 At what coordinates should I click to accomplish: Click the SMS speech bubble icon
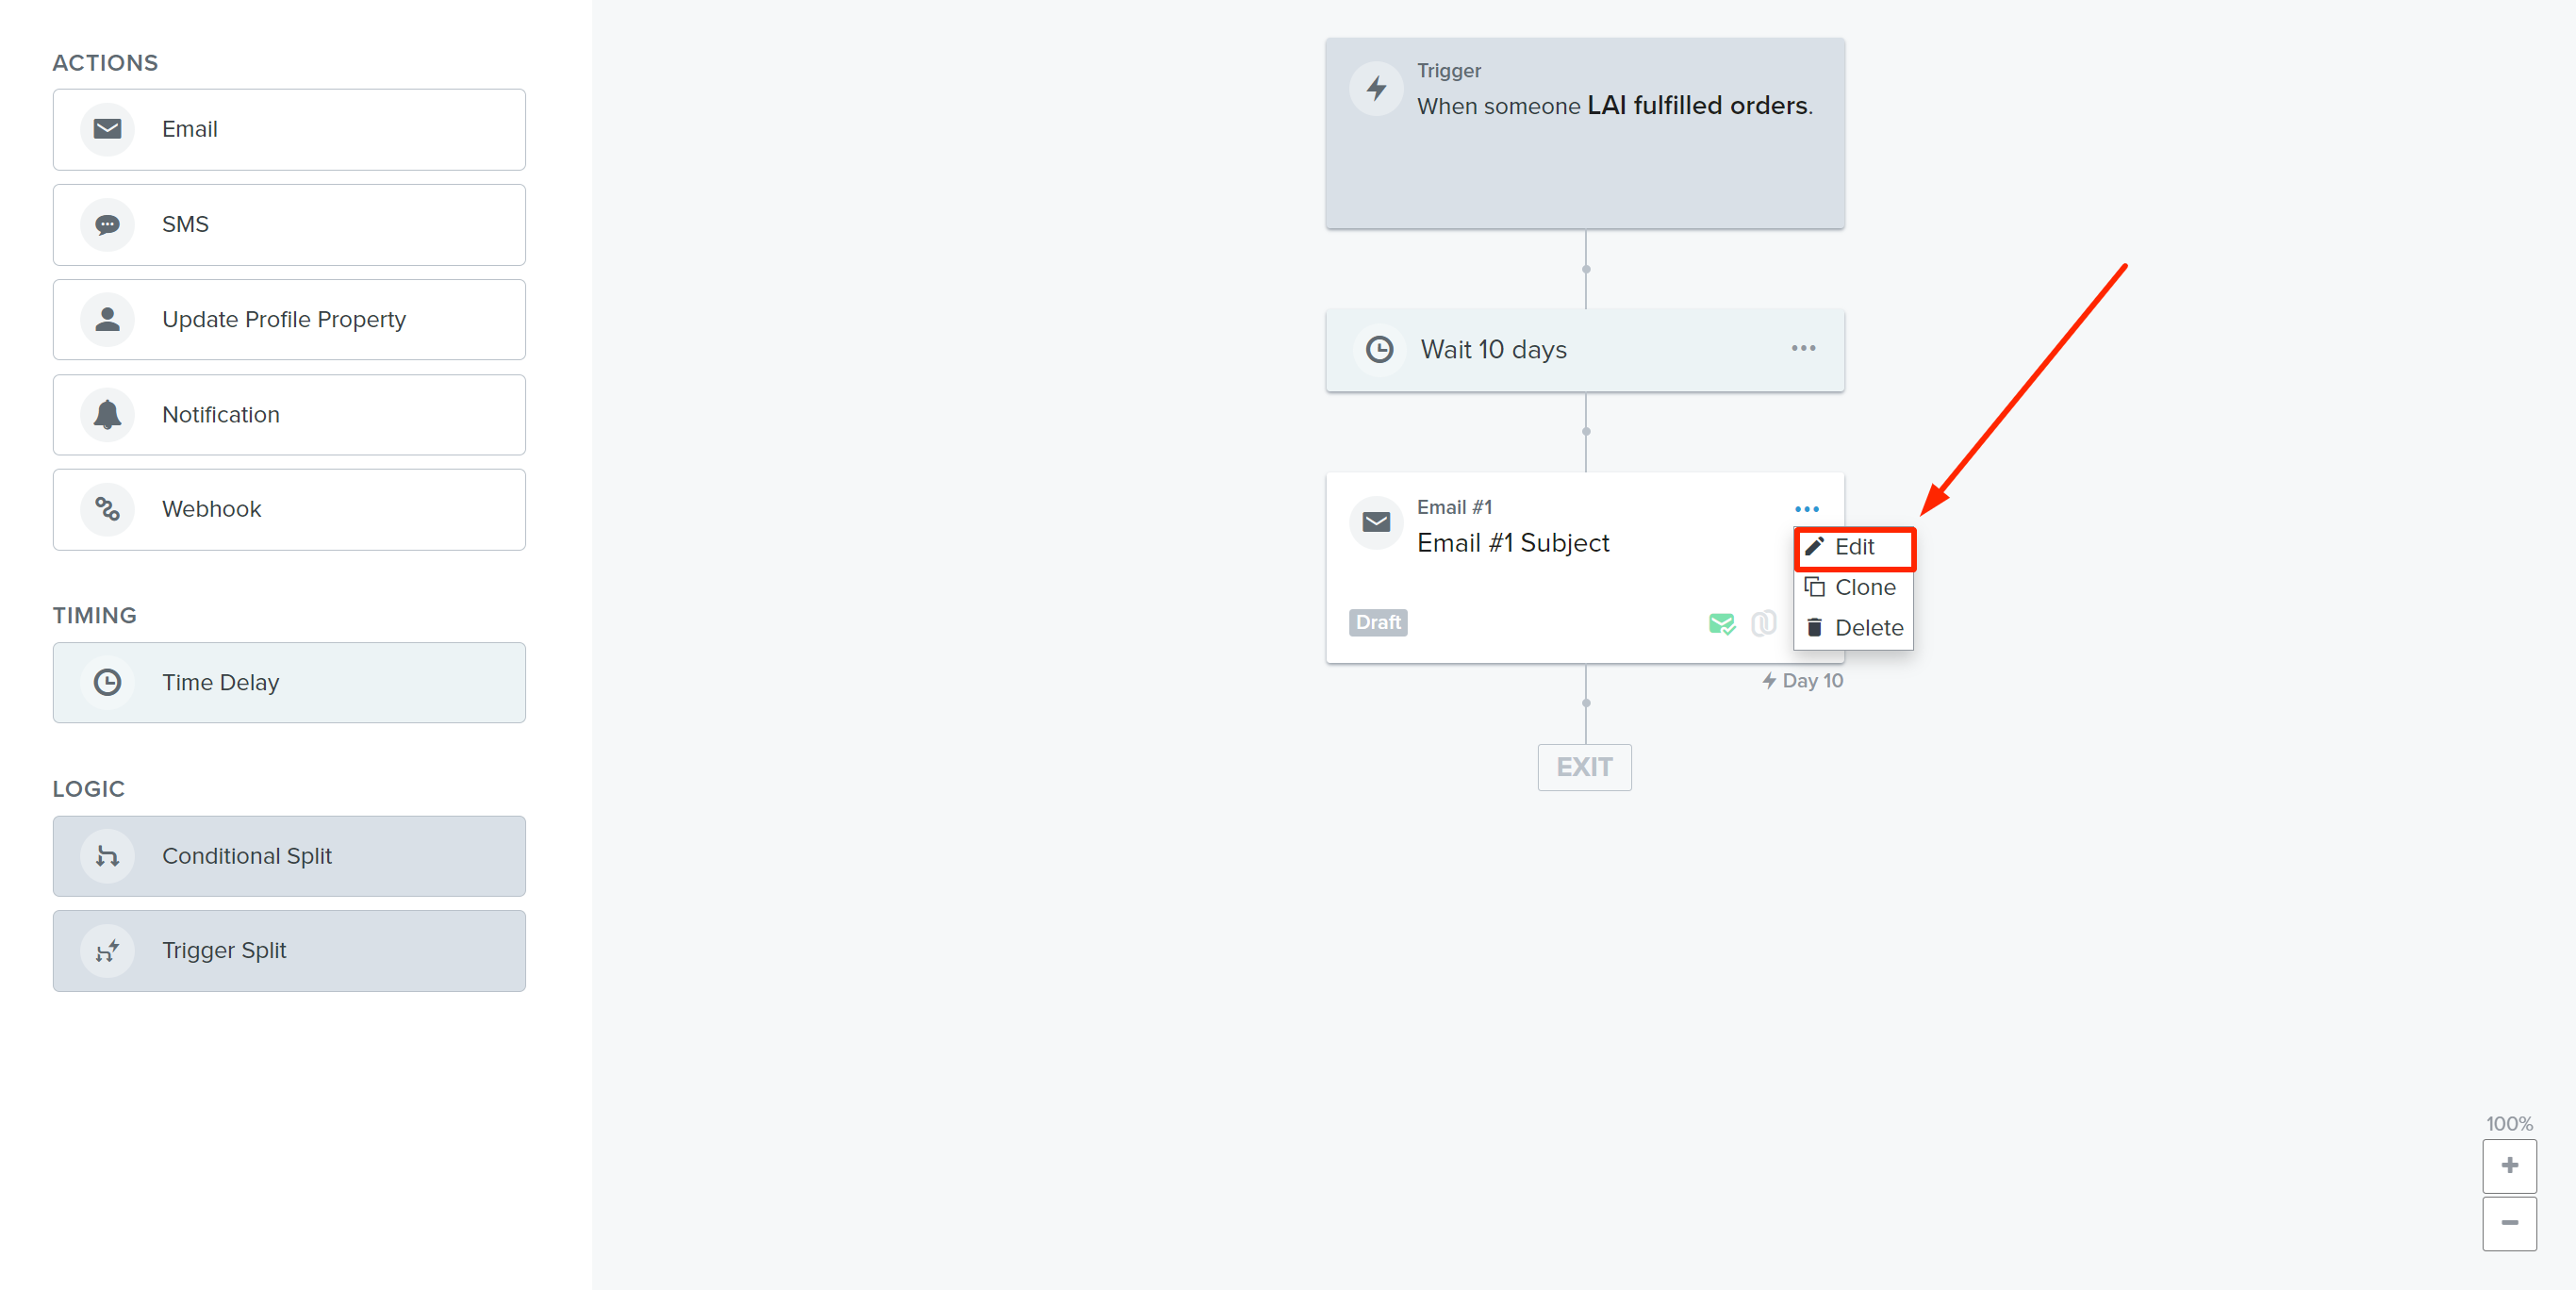pos(107,224)
